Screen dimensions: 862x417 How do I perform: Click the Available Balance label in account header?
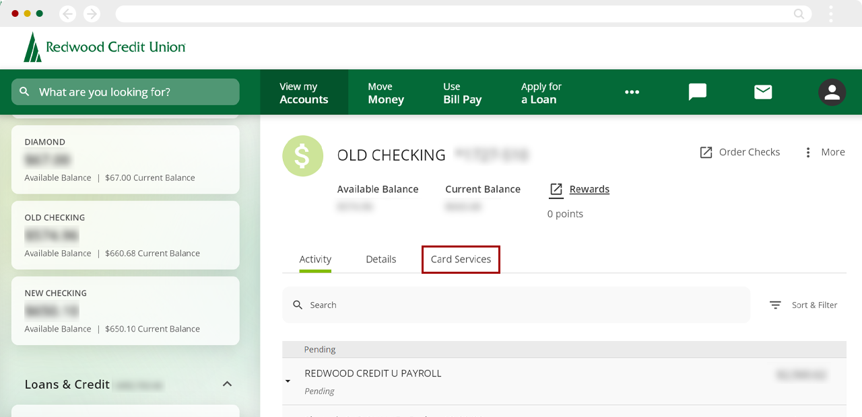point(378,189)
